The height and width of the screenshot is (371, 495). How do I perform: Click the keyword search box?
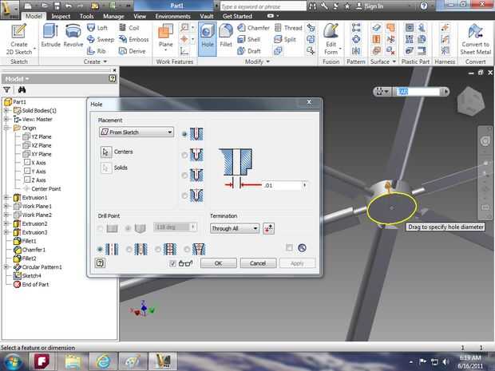(263, 6)
